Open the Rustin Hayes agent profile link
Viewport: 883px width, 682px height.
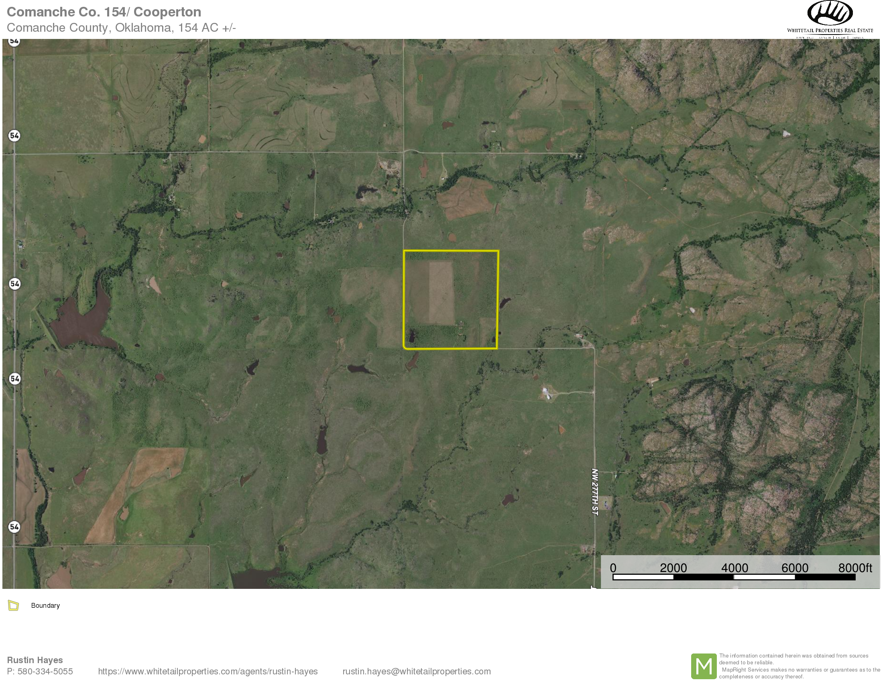(208, 672)
